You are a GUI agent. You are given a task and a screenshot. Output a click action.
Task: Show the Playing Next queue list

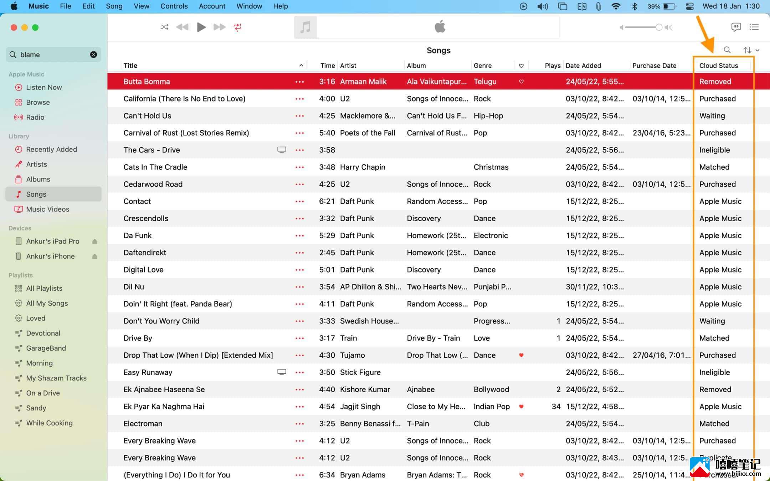[754, 27]
